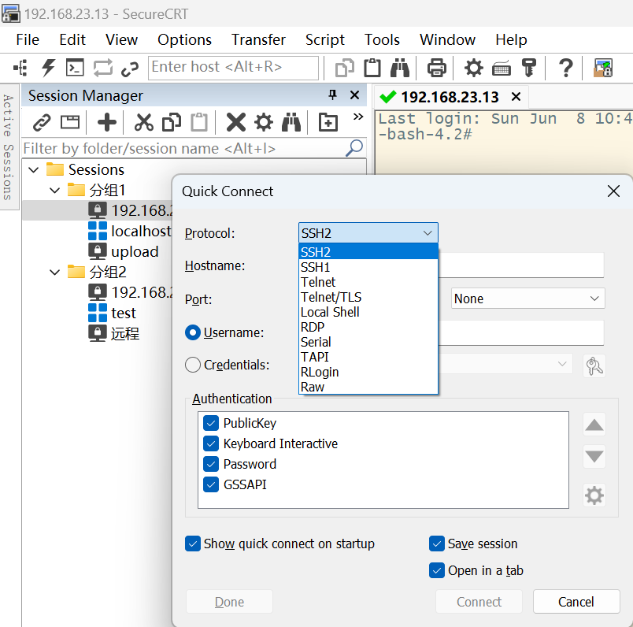Select the upload session
This screenshot has height=627, width=633.
[135, 252]
